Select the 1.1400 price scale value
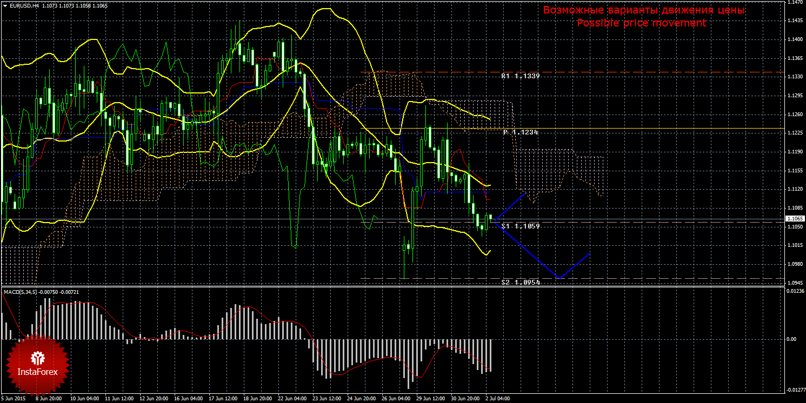806x403 pixels. pyautogui.click(x=794, y=40)
